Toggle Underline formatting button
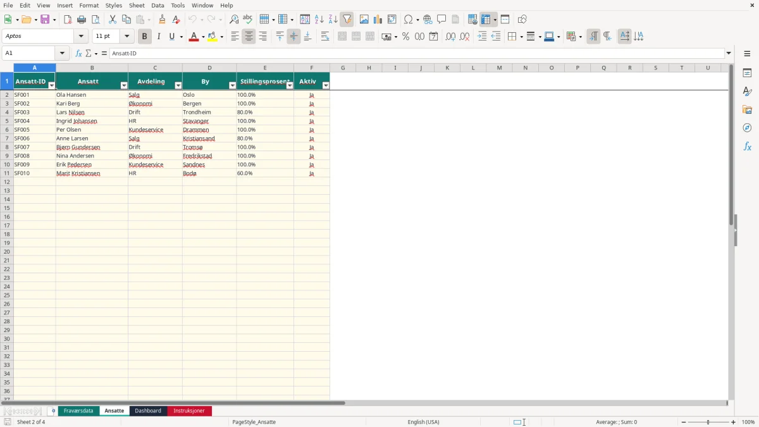Image resolution: width=759 pixels, height=427 pixels. pyautogui.click(x=171, y=37)
